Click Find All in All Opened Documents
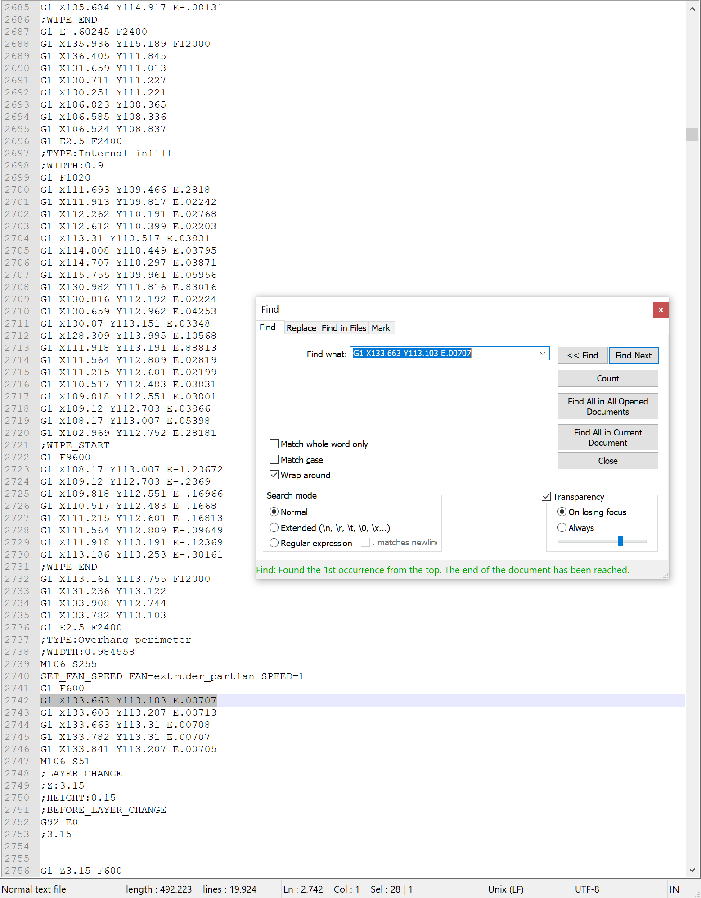The width and height of the screenshot is (701, 898). click(608, 406)
